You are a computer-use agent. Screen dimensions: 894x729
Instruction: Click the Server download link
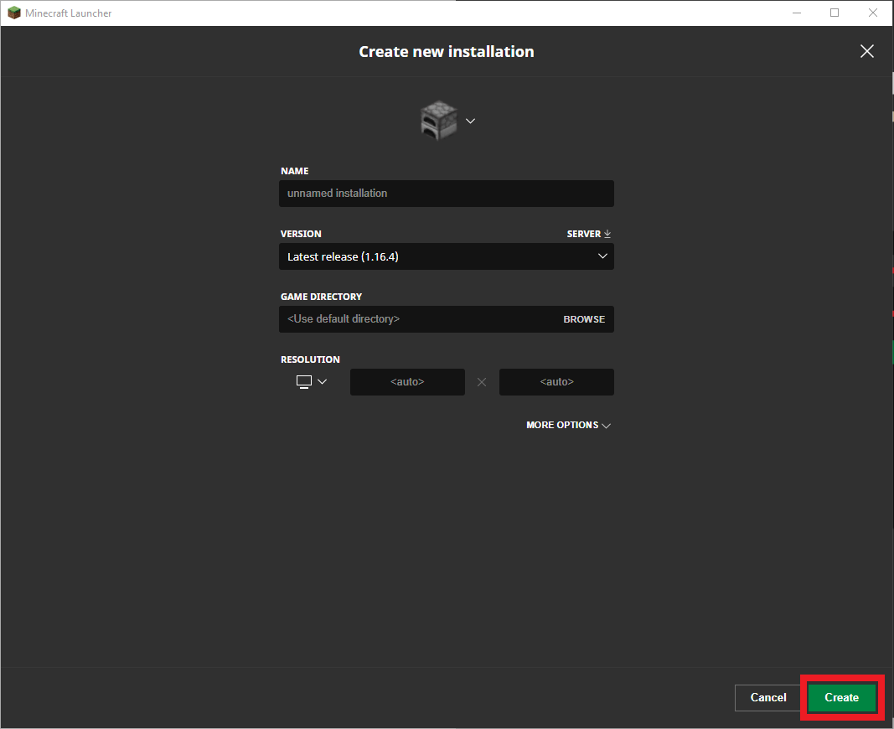(588, 234)
